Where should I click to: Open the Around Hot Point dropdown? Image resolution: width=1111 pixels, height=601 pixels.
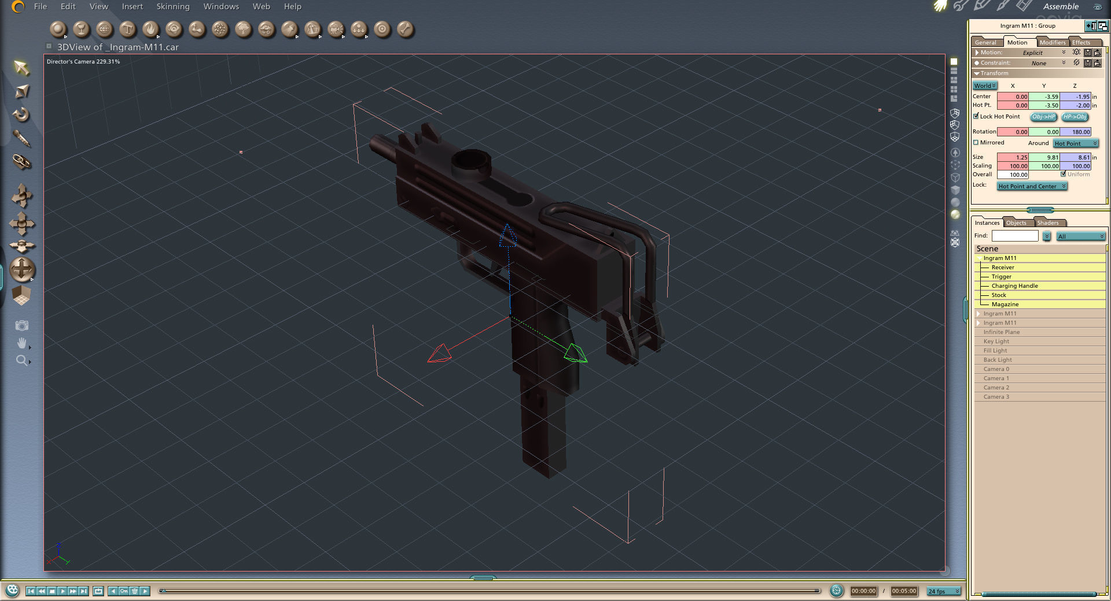pos(1076,143)
